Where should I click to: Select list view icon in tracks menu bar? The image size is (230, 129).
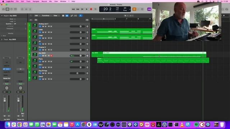67,16
